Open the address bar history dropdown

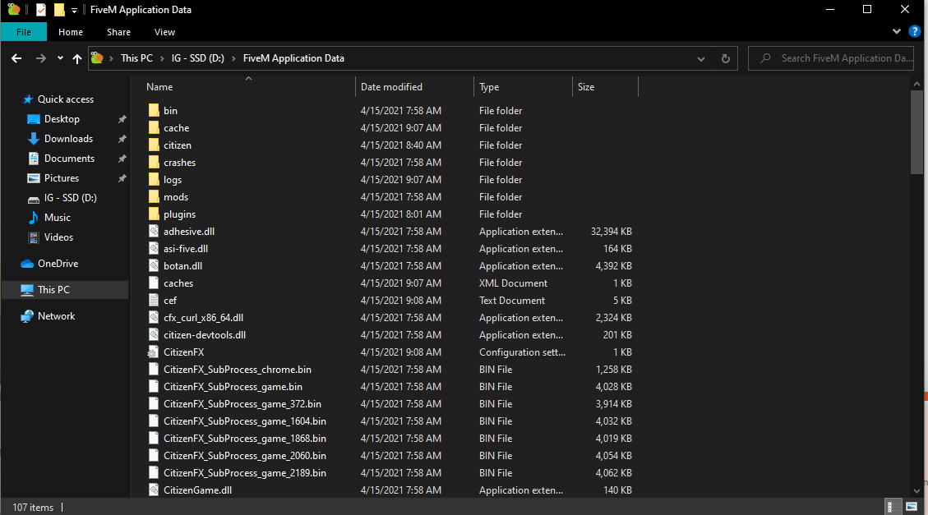click(701, 58)
